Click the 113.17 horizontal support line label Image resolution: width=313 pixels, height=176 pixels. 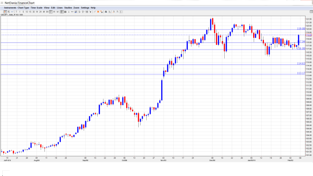(301, 73)
